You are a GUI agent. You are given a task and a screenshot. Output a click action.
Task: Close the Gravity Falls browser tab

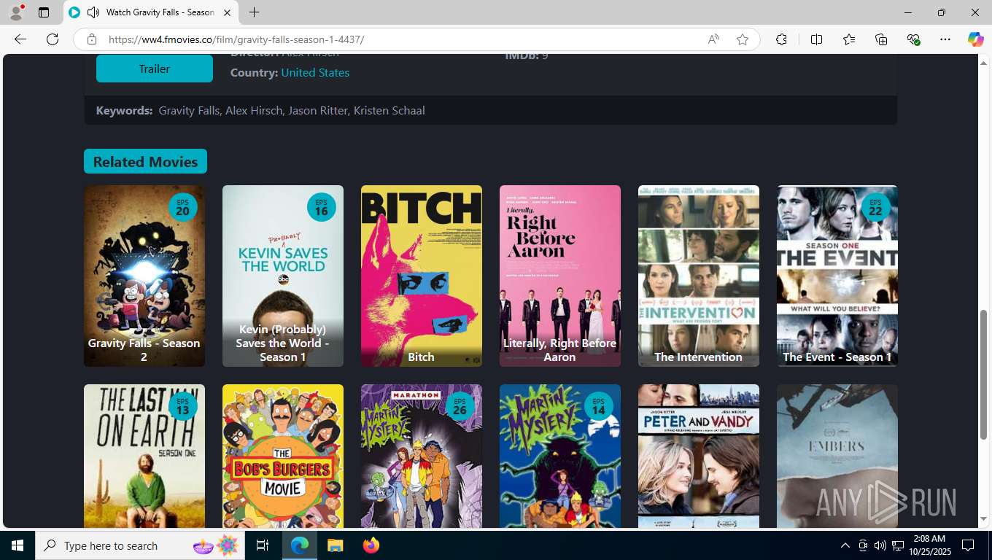pyautogui.click(x=227, y=12)
